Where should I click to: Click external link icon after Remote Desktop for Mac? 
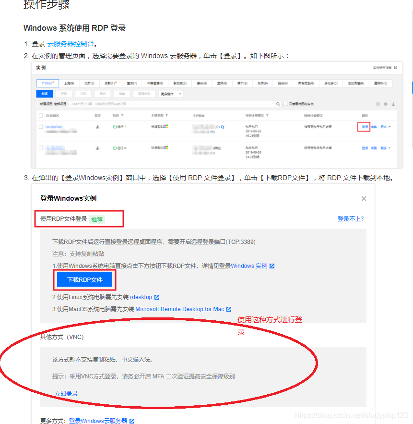tap(229, 309)
